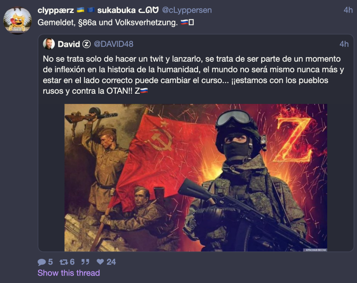Viewport: 357px width, 283px height.
Task: Like the tweet with heart icon
Action: pyautogui.click(x=100, y=262)
